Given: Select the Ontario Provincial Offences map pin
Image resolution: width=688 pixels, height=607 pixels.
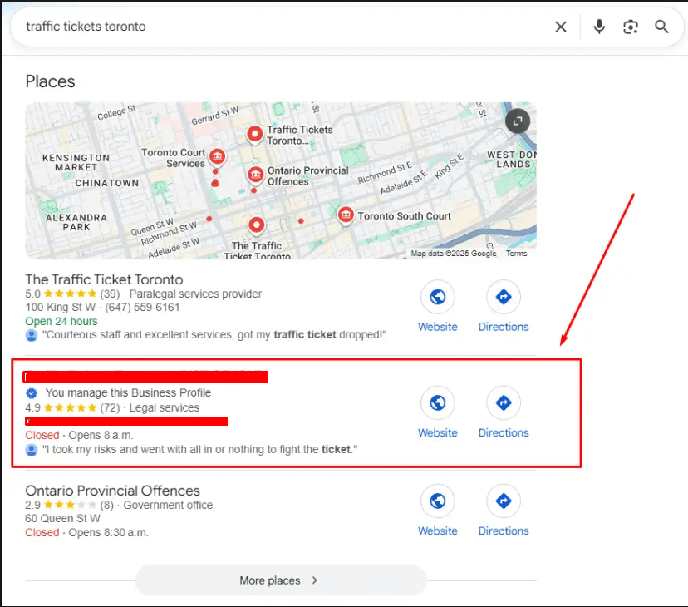Looking at the screenshot, I should (255, 175).
